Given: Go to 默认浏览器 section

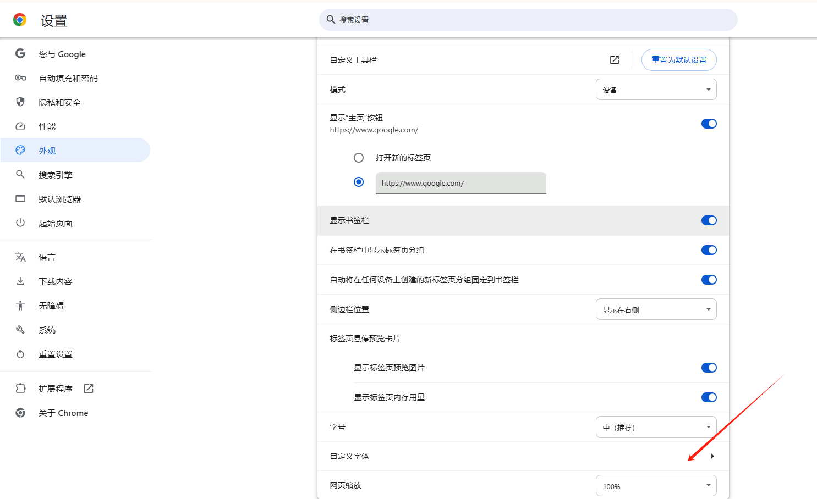Looking at the screenshot, I should pos(75,199).
